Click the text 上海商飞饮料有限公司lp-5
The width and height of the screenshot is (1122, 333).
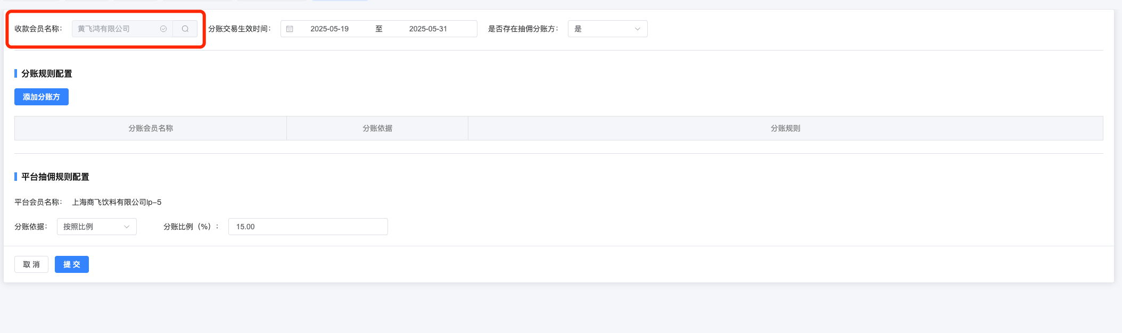(117, 202)
